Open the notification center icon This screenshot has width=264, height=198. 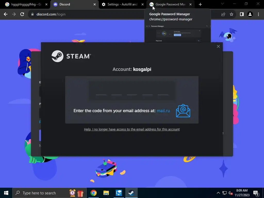256,193
